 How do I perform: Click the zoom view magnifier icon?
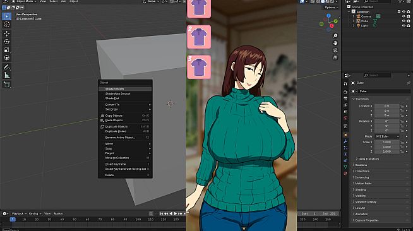[x=335, y=35]
